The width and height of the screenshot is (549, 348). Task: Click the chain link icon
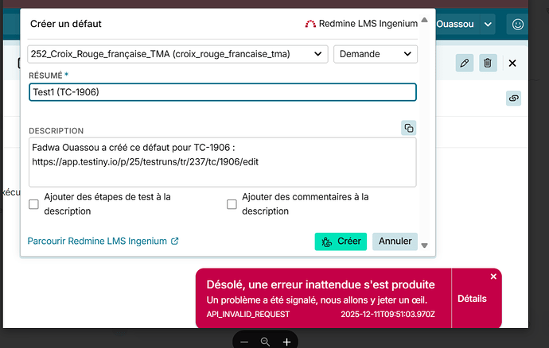click(x=513, y=98)
